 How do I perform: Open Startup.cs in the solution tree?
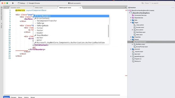(x=137, y=61)
